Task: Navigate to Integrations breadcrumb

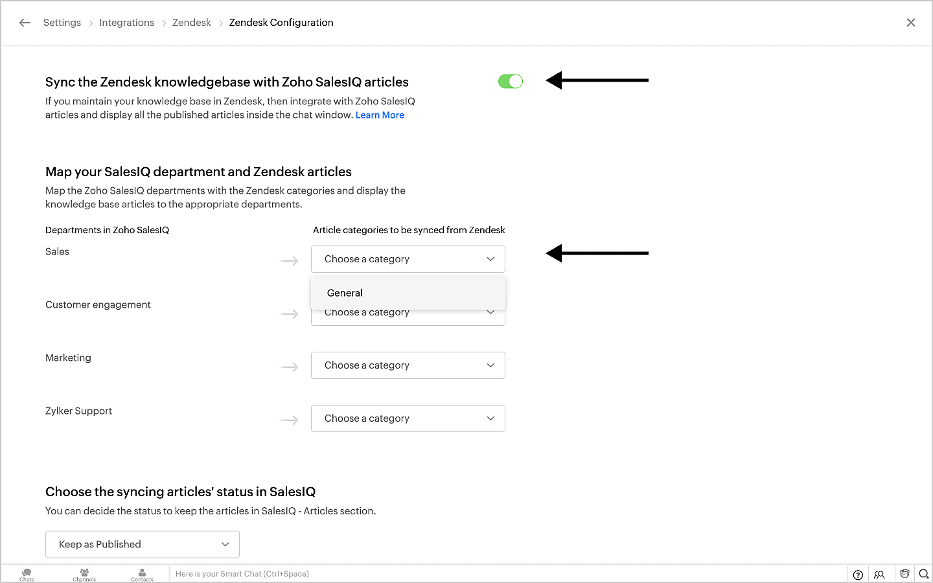Action: point(126,23)
